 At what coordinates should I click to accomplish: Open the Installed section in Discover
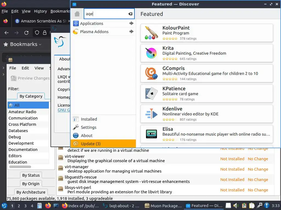tap(103, 119)
